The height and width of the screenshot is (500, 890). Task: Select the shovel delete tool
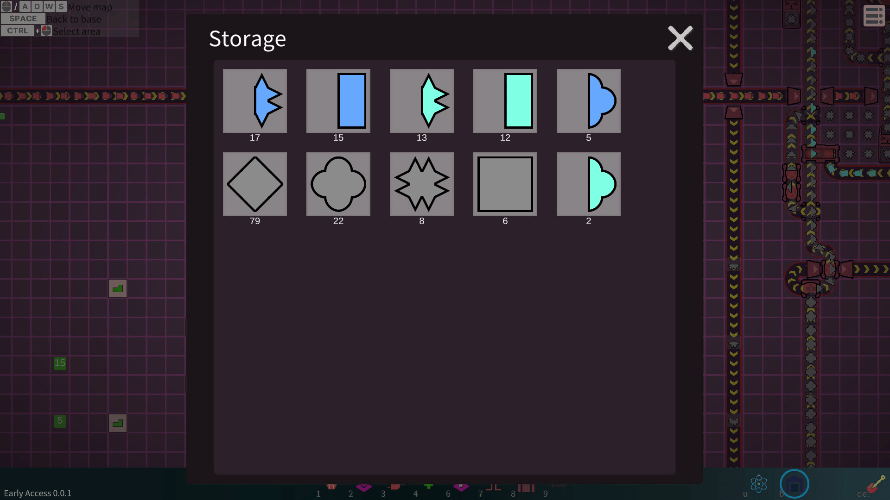click(x=876, y=484)
